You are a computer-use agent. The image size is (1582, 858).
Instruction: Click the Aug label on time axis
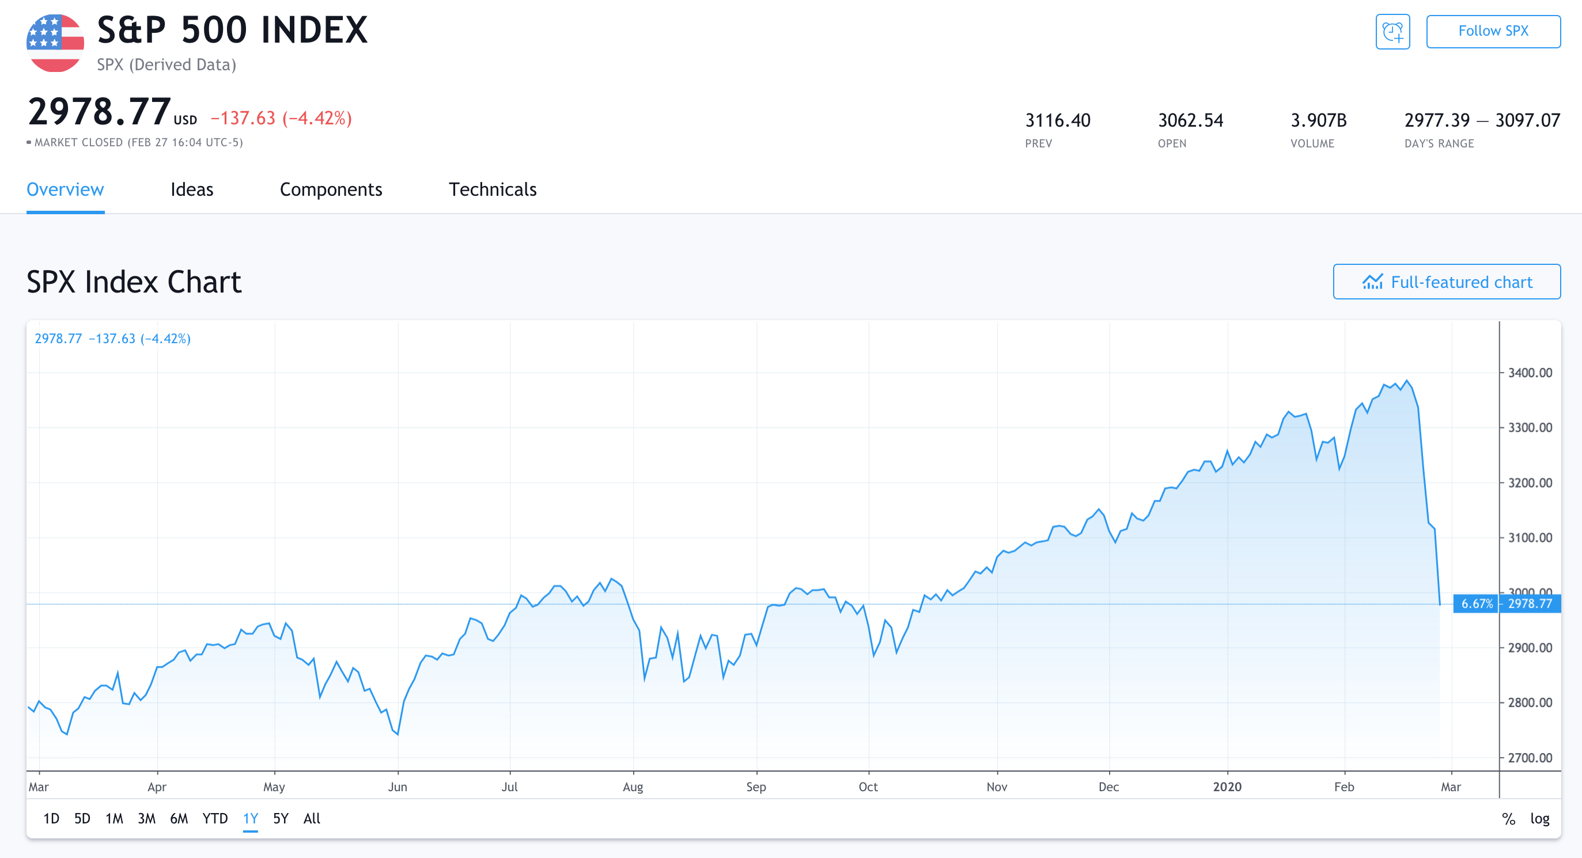(x=633, y=786)
